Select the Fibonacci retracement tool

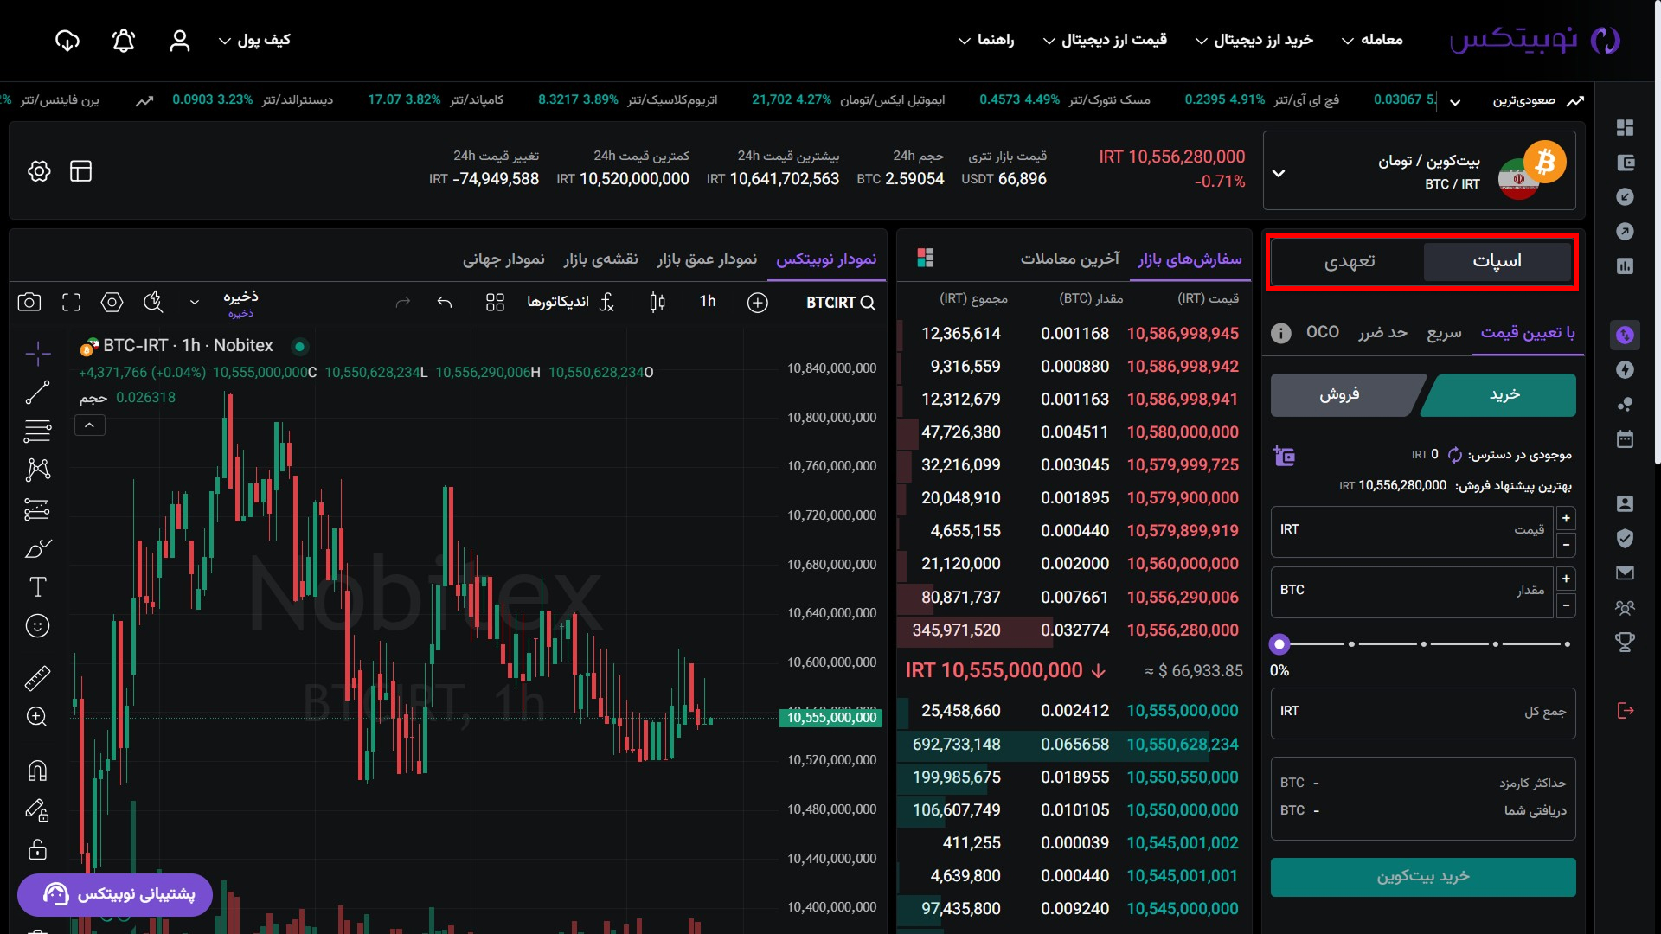pyautogui.click(x=37, y=431)
